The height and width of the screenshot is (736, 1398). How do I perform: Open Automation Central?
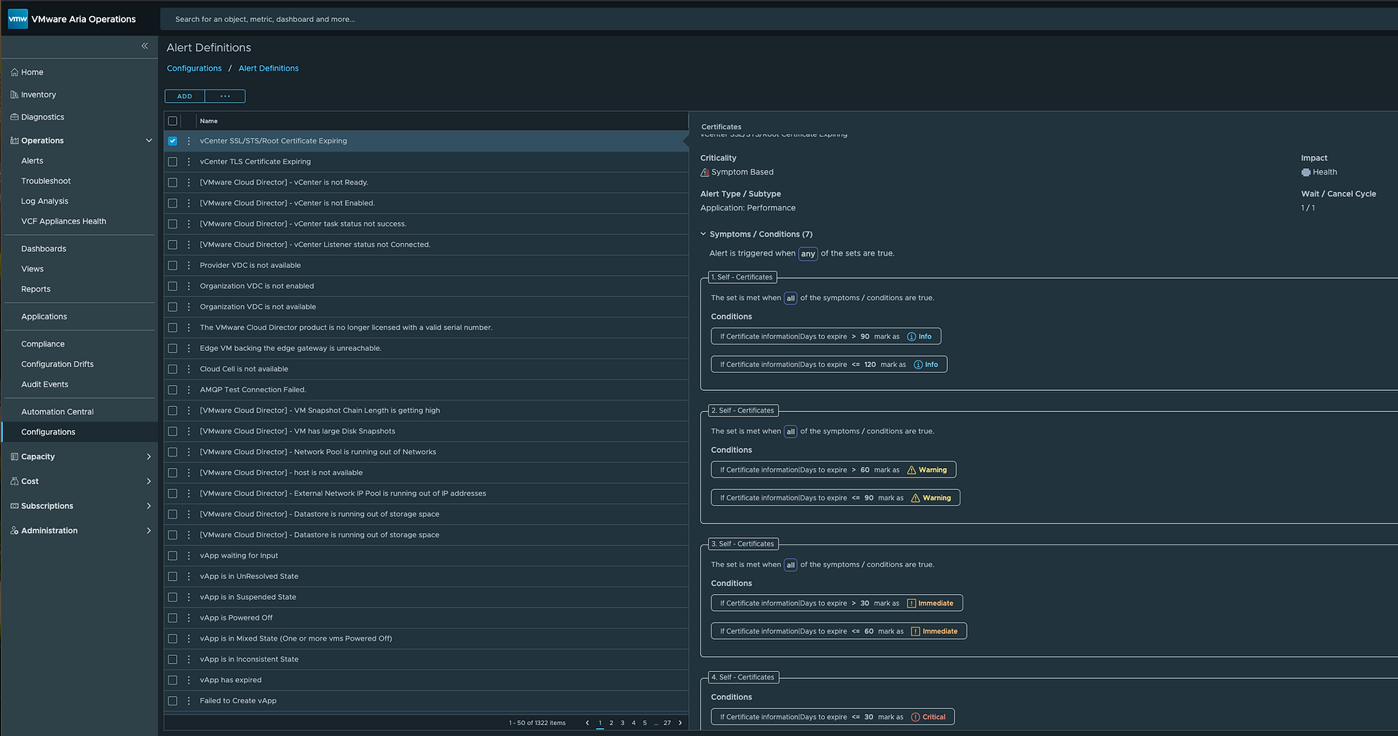click(58, 412)
